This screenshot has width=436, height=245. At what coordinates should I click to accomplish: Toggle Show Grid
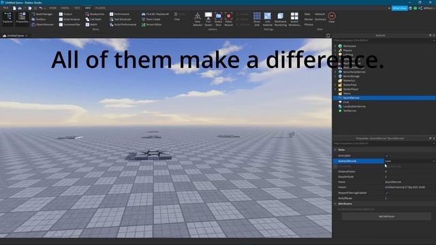(257, 19)
